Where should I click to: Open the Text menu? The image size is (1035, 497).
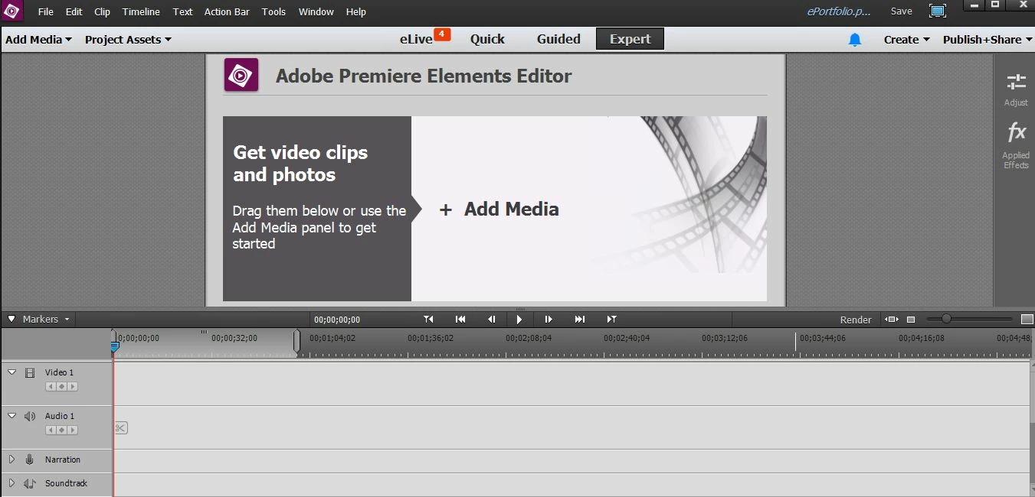pos(182,11)
